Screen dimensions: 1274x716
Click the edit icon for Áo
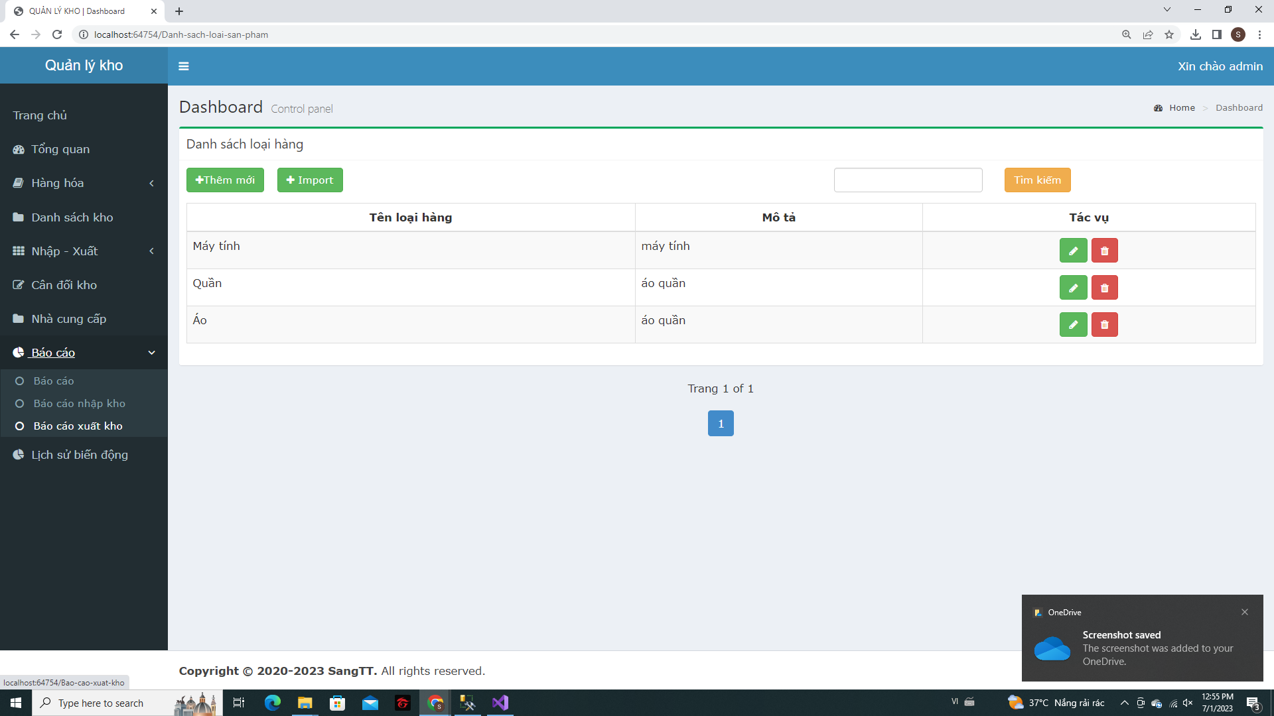pos(1074,324)
